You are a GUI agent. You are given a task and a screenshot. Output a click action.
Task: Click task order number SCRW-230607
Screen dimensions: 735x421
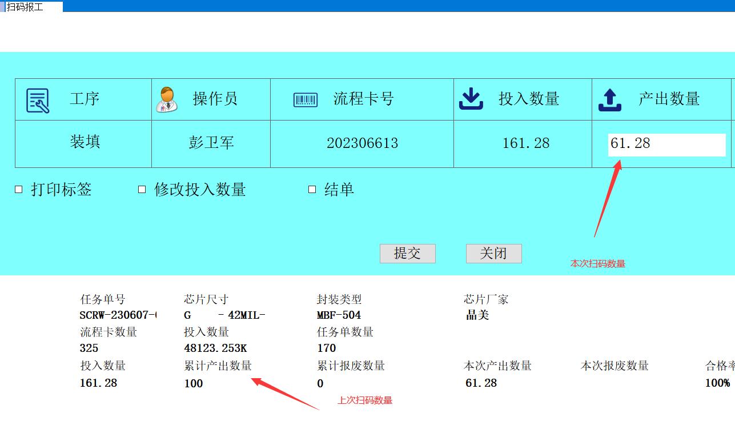pos(118,315)
